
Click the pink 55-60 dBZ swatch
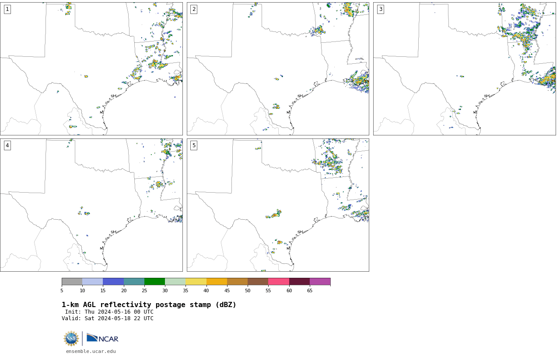pos(279,282)
